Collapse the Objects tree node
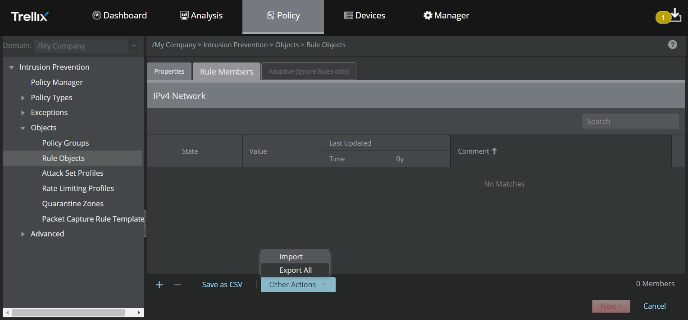688x320 pixels. pyautogui.click(x=23, y=128)
